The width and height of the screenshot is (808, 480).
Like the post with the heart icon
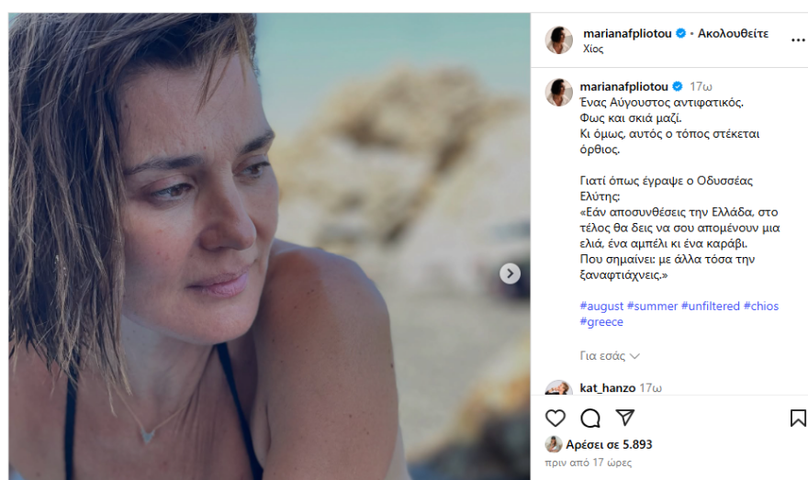pos(555,419)
